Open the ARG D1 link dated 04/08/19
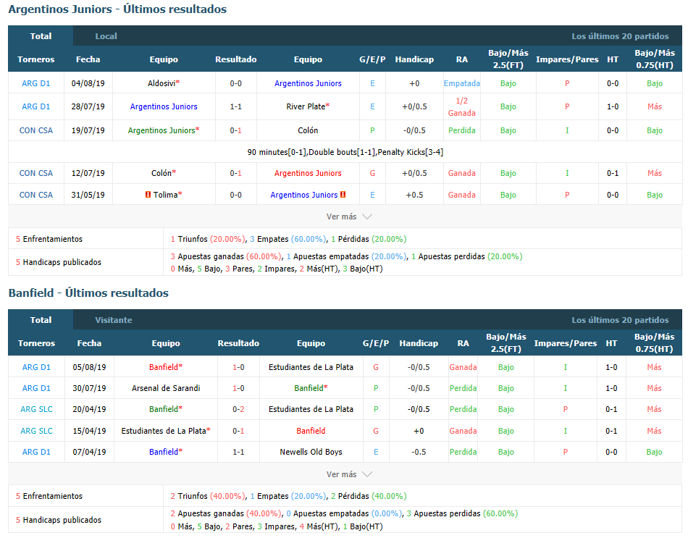Screen dimensions: 688x538 point(36,83)
